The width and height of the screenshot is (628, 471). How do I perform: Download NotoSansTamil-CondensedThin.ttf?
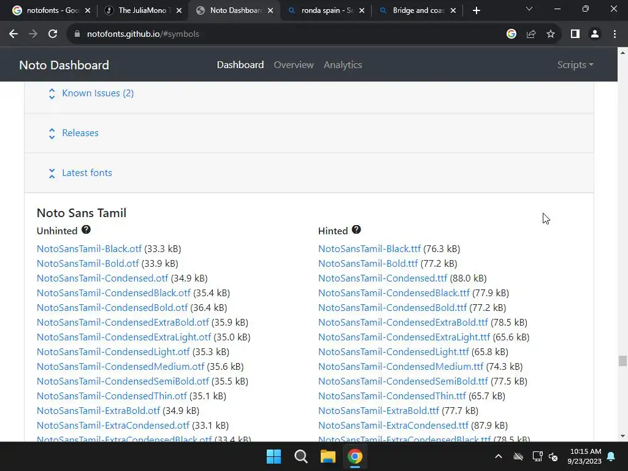392,396
